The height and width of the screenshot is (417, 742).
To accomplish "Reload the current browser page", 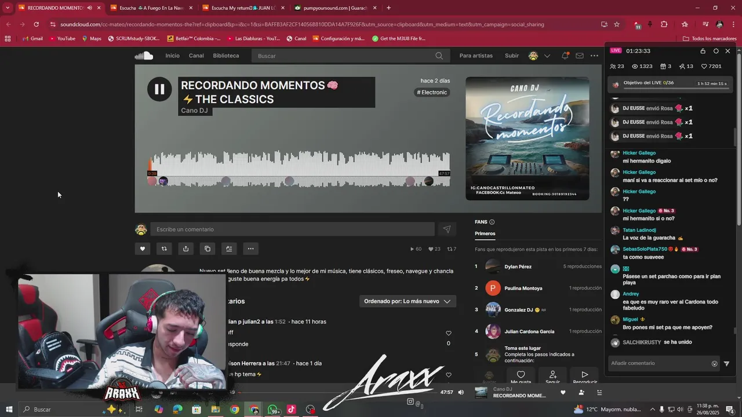I will pyautogui.click(x=36, y=24).
